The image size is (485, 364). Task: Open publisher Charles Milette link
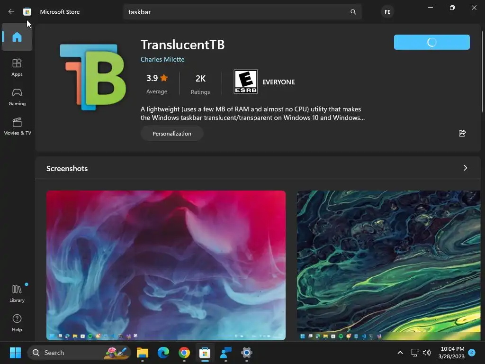pyautogui.click(x=162, y=59)
